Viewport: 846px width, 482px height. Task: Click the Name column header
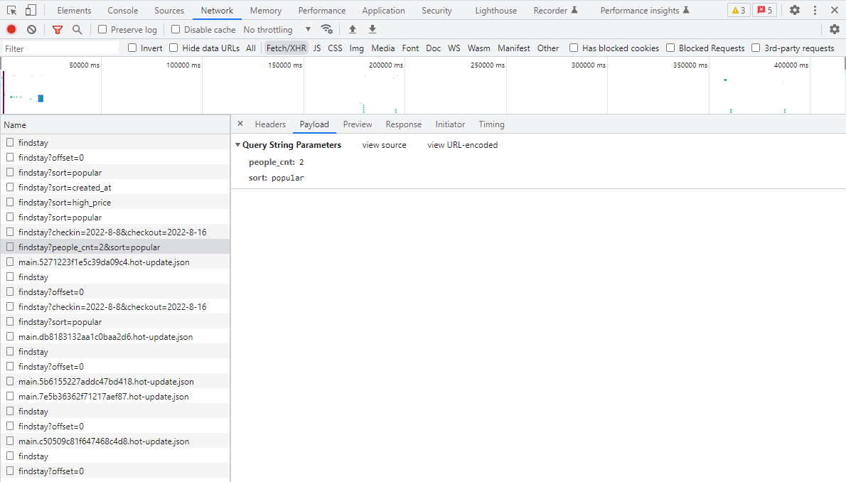coord(115,124)
